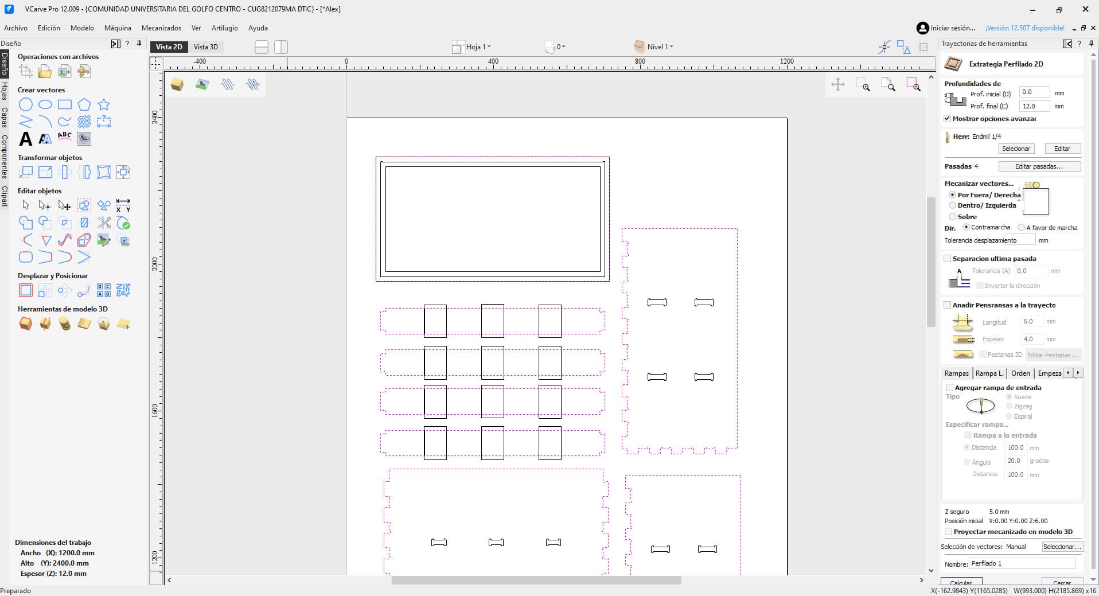Click the Calcular button
Viewport: 1099px width, 596px height.
pos(961,582)
